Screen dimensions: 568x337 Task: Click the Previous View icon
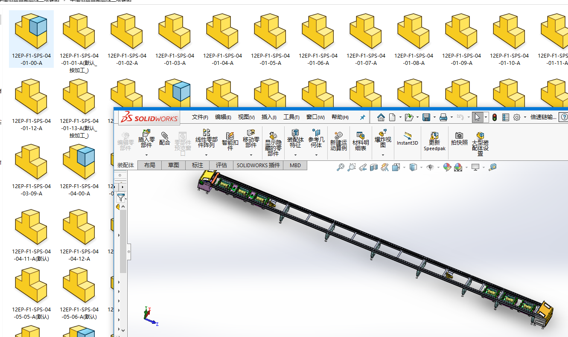pyautogui.click(x=363, y=167)
